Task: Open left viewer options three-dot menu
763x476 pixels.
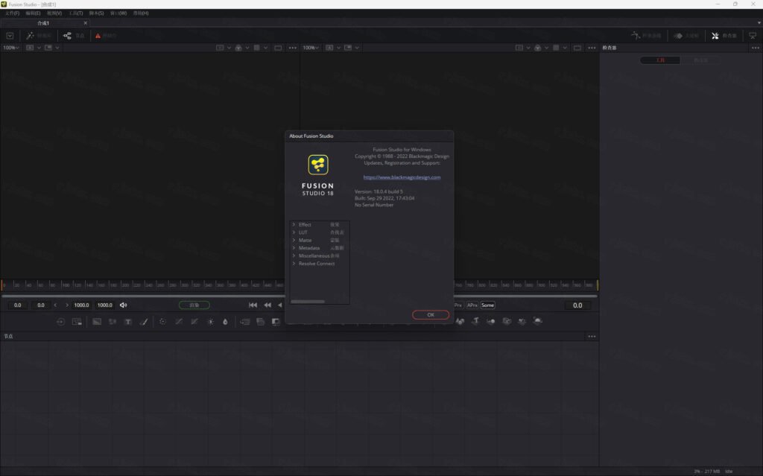Action: pos(292,48)
